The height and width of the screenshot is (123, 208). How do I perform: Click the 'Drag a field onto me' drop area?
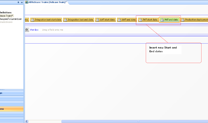[x=53, y=30]
